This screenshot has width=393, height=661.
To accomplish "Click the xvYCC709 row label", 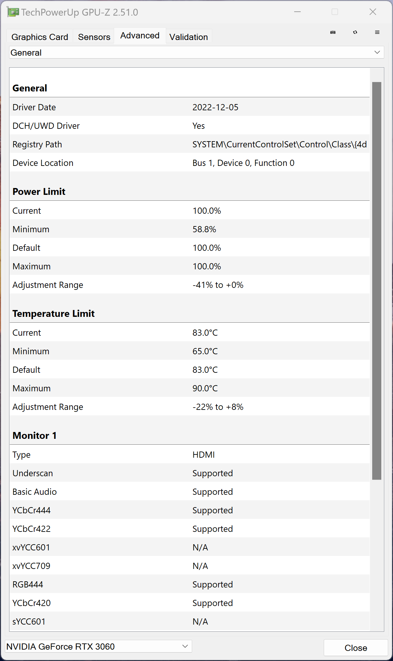I will [32, 566].
